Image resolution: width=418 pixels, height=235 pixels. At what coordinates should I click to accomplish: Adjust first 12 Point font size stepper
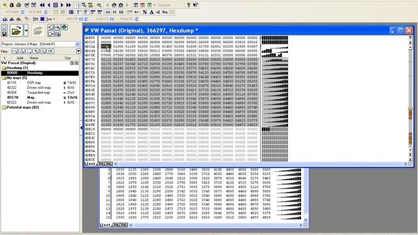coord(22,12)
